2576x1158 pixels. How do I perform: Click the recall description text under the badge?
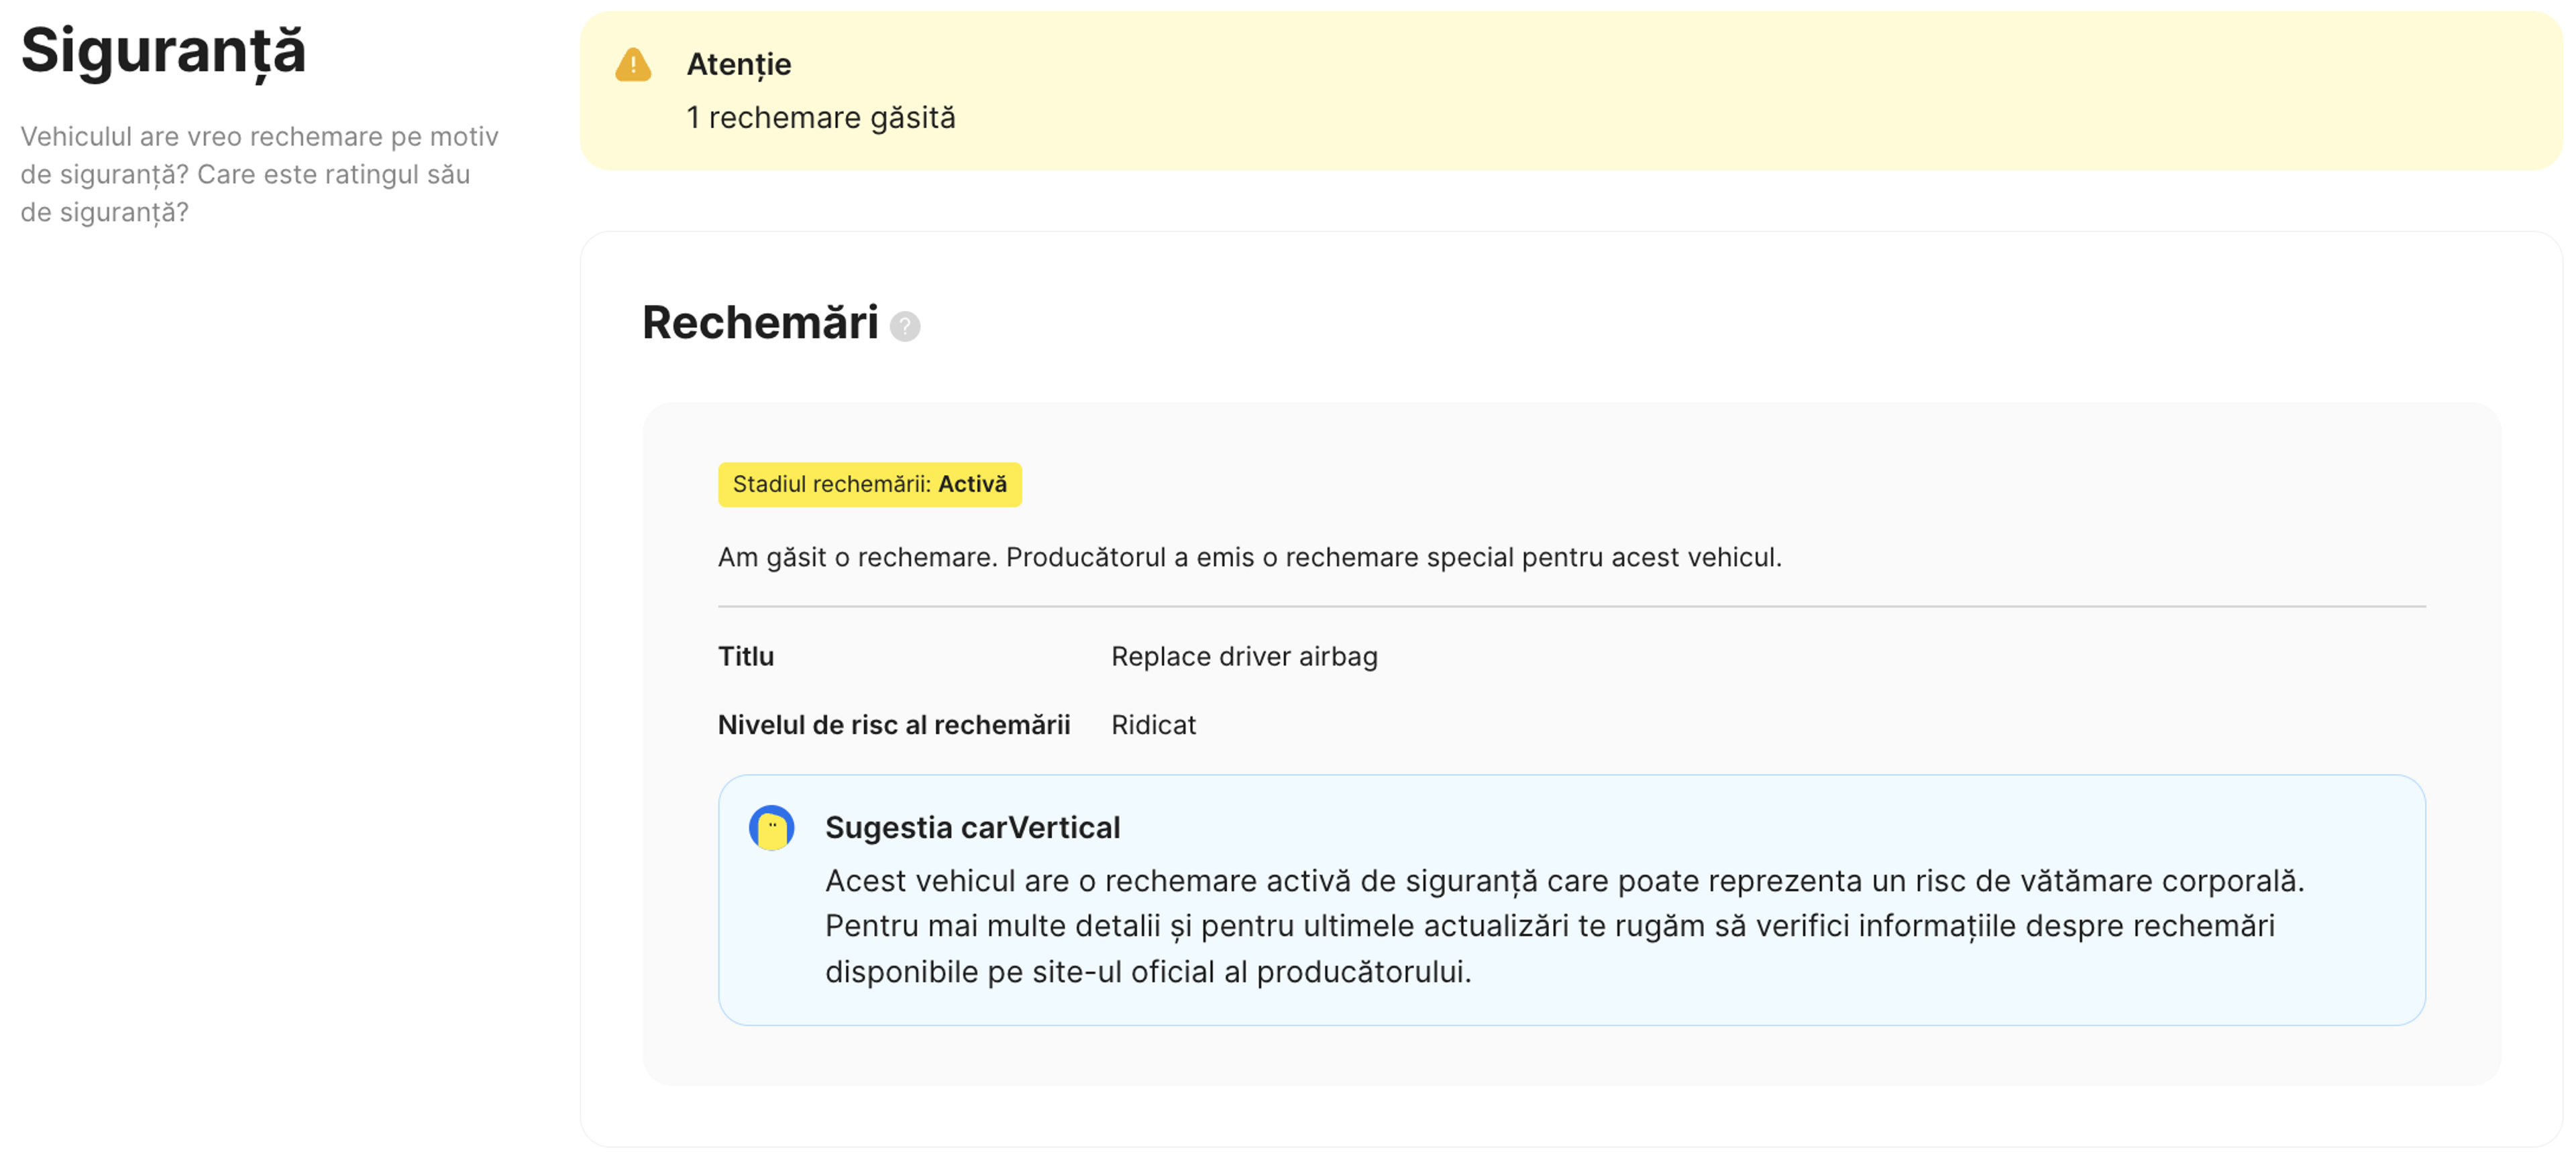point(1250,558)
